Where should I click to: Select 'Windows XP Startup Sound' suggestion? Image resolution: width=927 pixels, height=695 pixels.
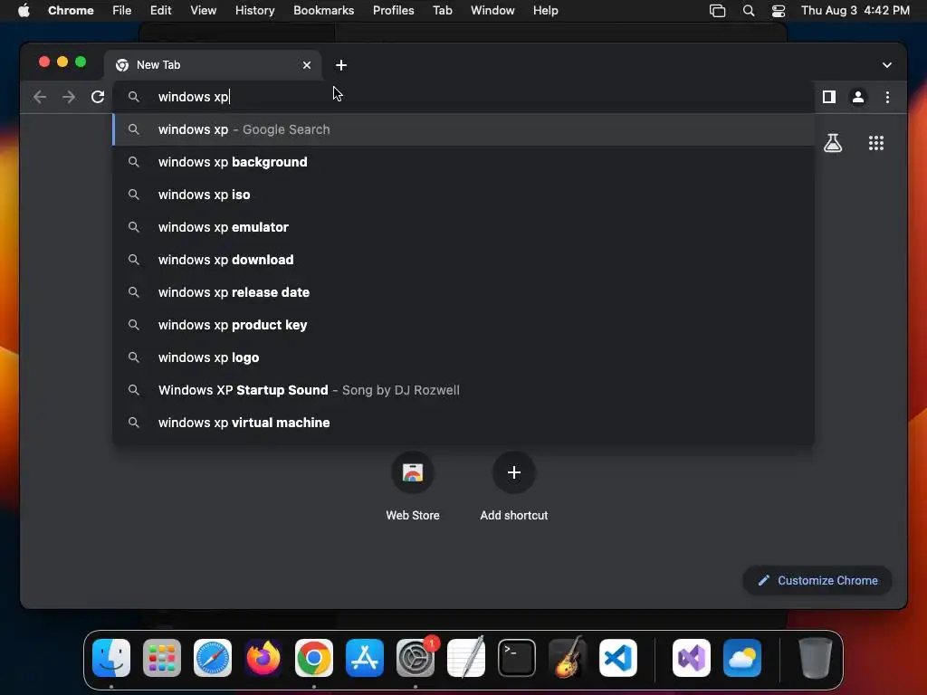[x=463, y=390]
